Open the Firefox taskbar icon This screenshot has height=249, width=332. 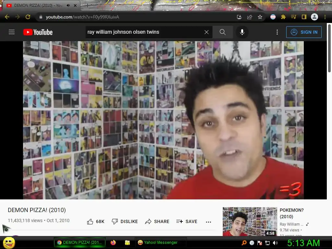click(113, 243)
